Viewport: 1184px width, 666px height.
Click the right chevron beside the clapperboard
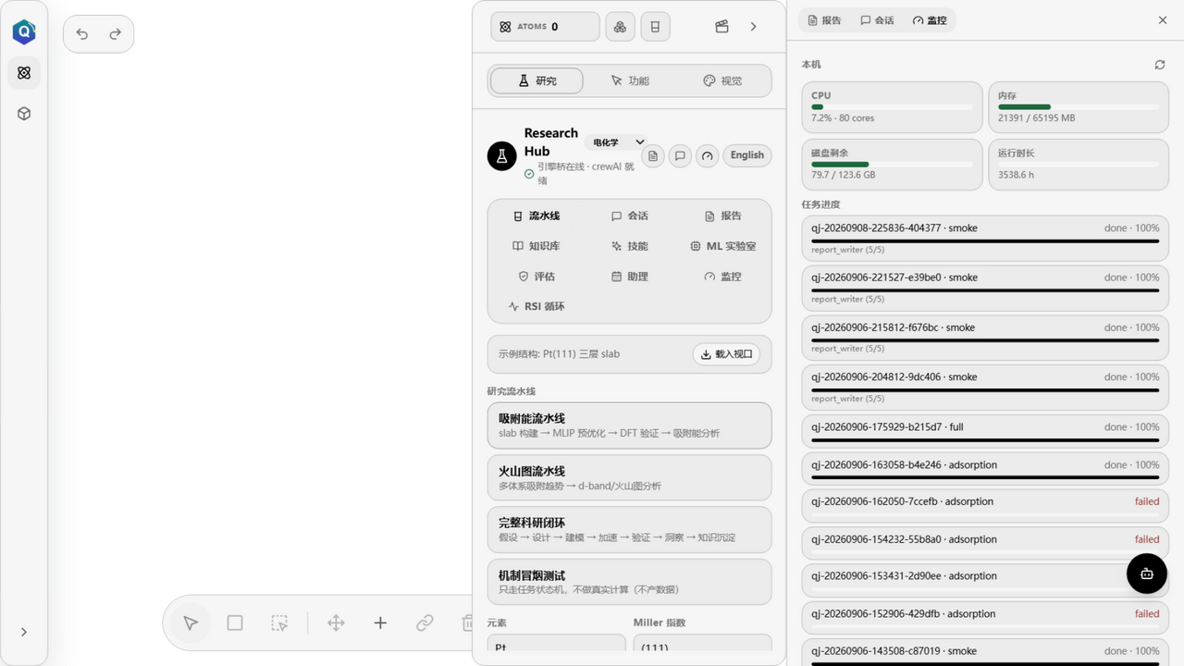[754, 27]
